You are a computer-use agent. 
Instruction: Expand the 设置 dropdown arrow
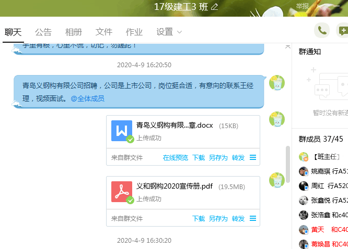point(180,32)
